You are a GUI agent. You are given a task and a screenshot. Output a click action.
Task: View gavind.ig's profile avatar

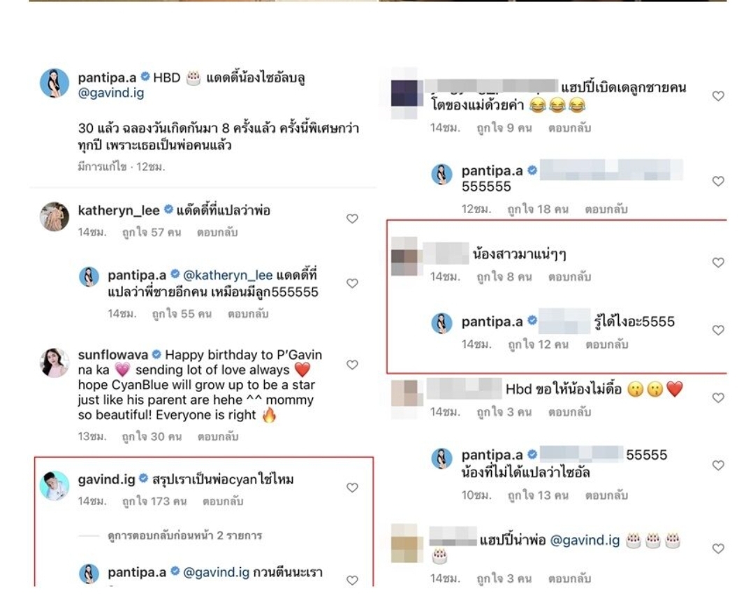point(54,486)
